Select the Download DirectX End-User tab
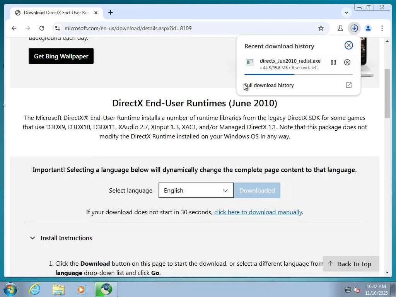396x297 pixels. point(56,13)
